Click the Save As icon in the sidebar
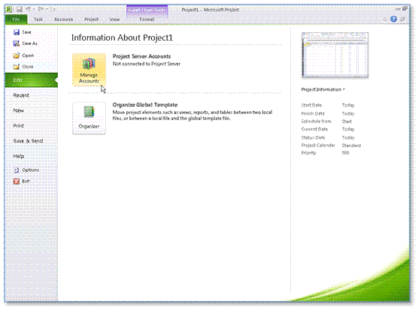This screenshot has width=418, height=310. point(17,44)
